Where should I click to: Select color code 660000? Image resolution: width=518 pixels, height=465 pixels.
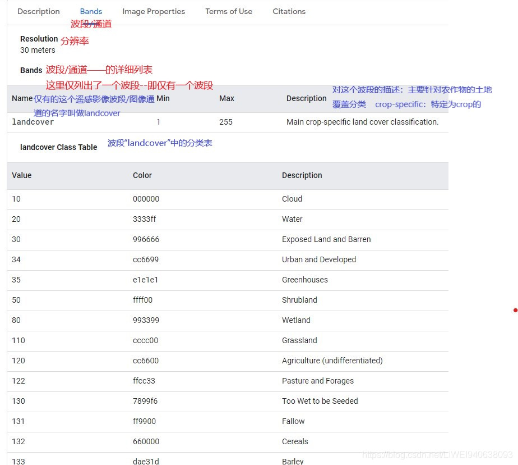[x=146, y=441]
